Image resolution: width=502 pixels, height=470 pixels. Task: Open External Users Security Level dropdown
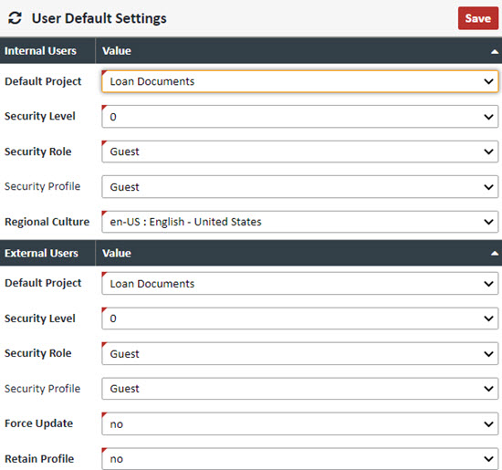[299, 319]
